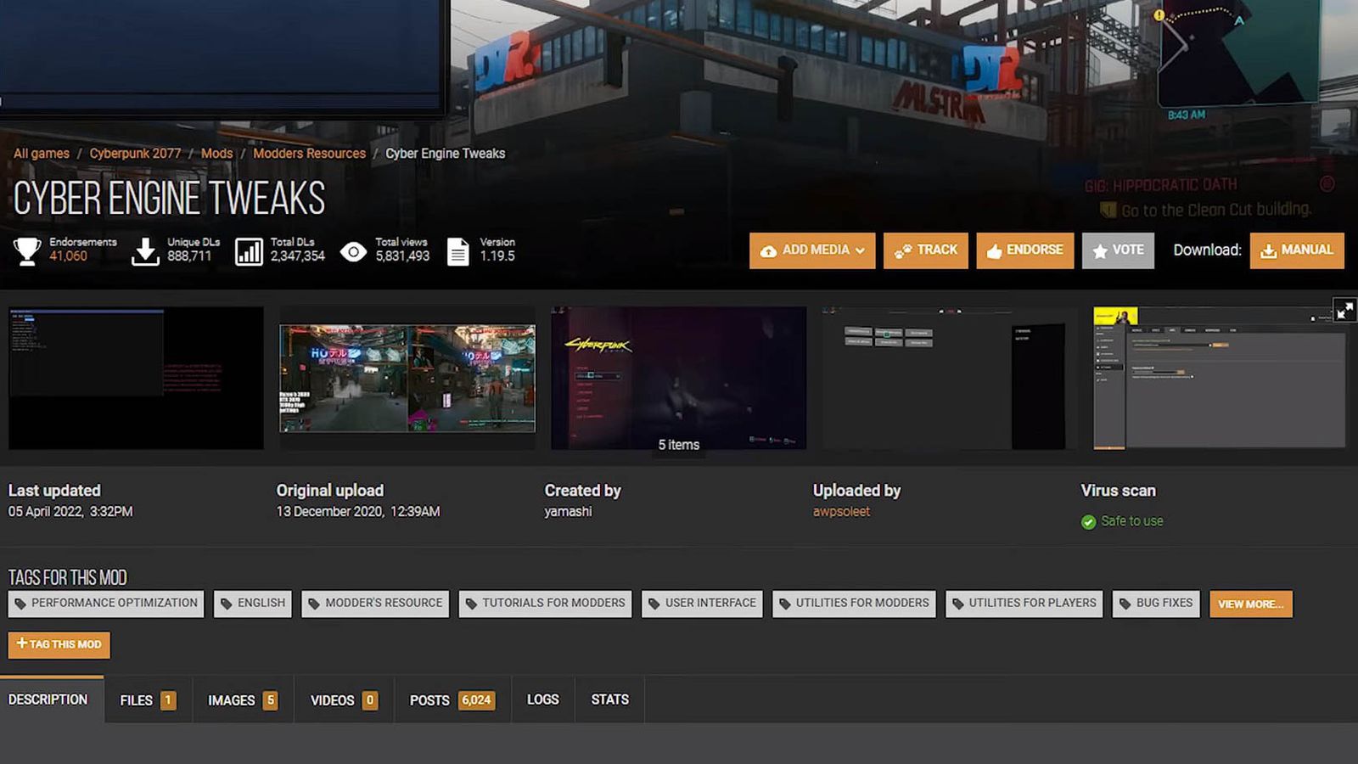Start the Manual download
Image resolution: width=1358 pixels, height=764 pixels.
pos(1296,250)
